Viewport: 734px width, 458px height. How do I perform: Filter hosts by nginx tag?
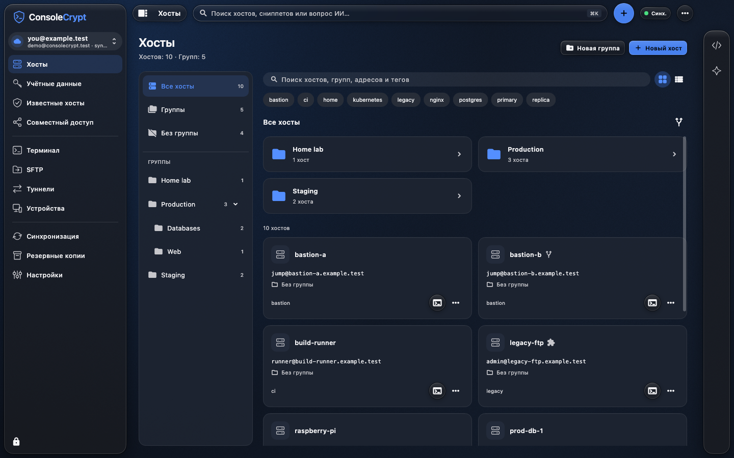pyautogui.click(x=437, y=100)
